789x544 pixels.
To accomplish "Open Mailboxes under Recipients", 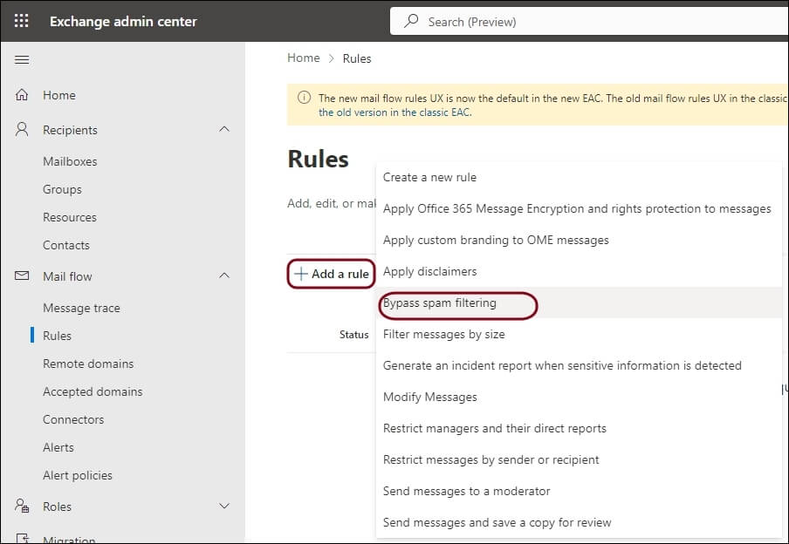I will [70, 161].
